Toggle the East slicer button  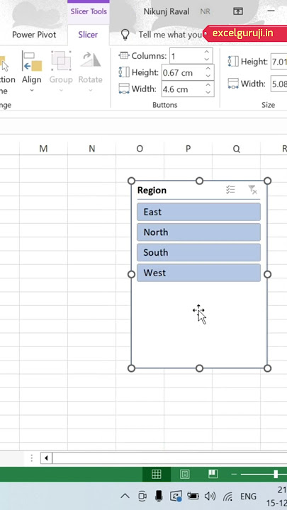(x=198, y=212)
